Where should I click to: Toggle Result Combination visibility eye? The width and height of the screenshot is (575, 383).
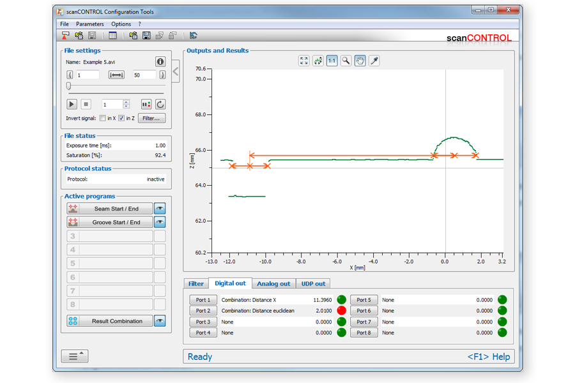160,321
